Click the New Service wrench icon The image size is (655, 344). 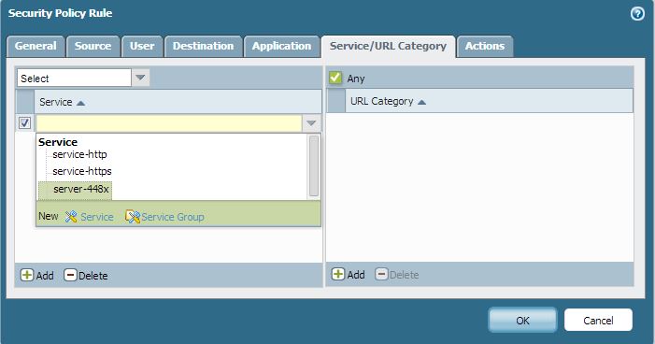click(x=71, y=217)
